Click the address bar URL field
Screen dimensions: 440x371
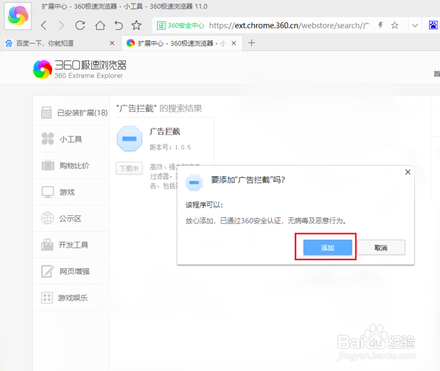tap(289, 26)
